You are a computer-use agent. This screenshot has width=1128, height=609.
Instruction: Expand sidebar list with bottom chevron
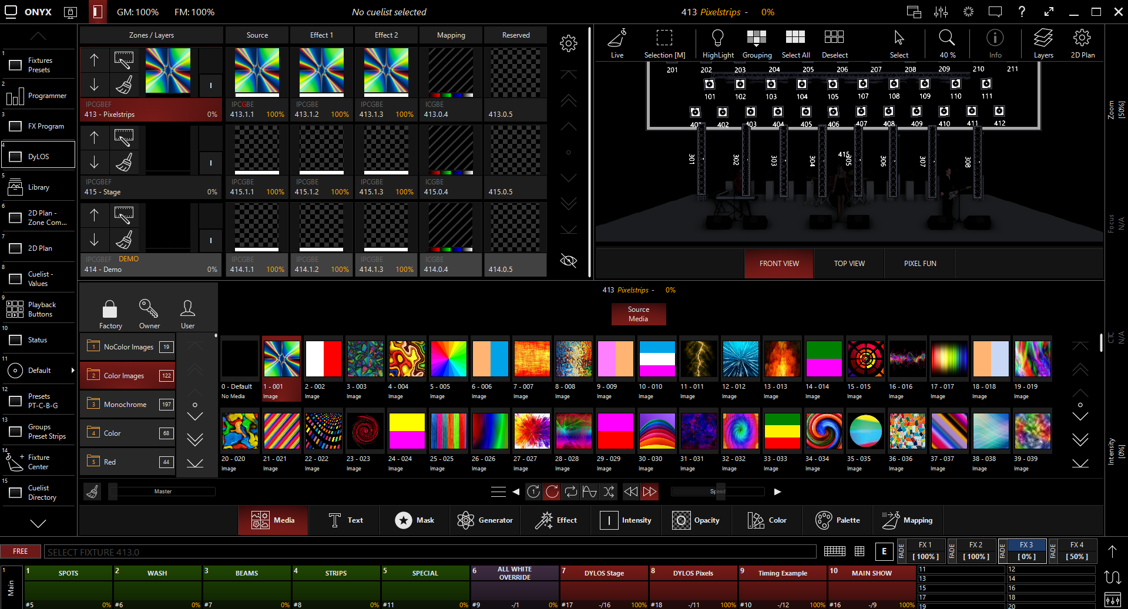click(38, 523)
